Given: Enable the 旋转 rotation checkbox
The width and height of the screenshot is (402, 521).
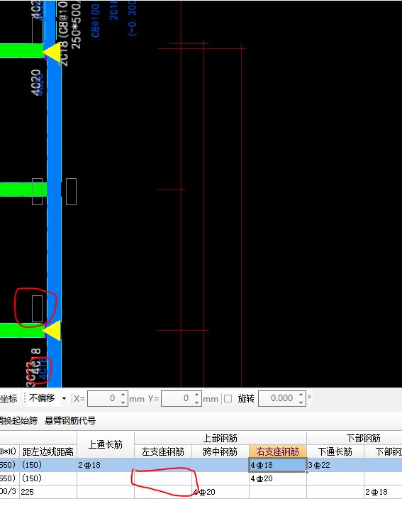Looking at the screenshot, I should coord(228,398).
